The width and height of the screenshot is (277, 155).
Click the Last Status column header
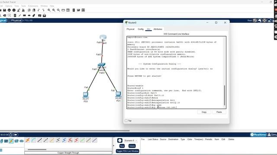click(x=153, y=139)
